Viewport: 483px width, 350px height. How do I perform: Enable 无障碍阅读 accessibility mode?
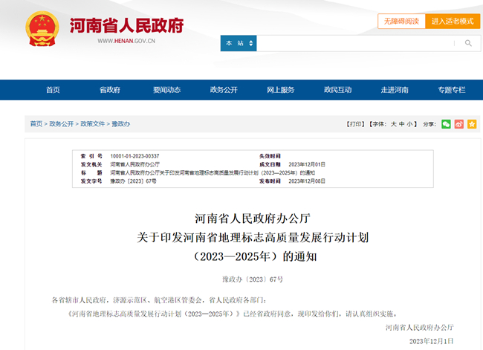401,21
